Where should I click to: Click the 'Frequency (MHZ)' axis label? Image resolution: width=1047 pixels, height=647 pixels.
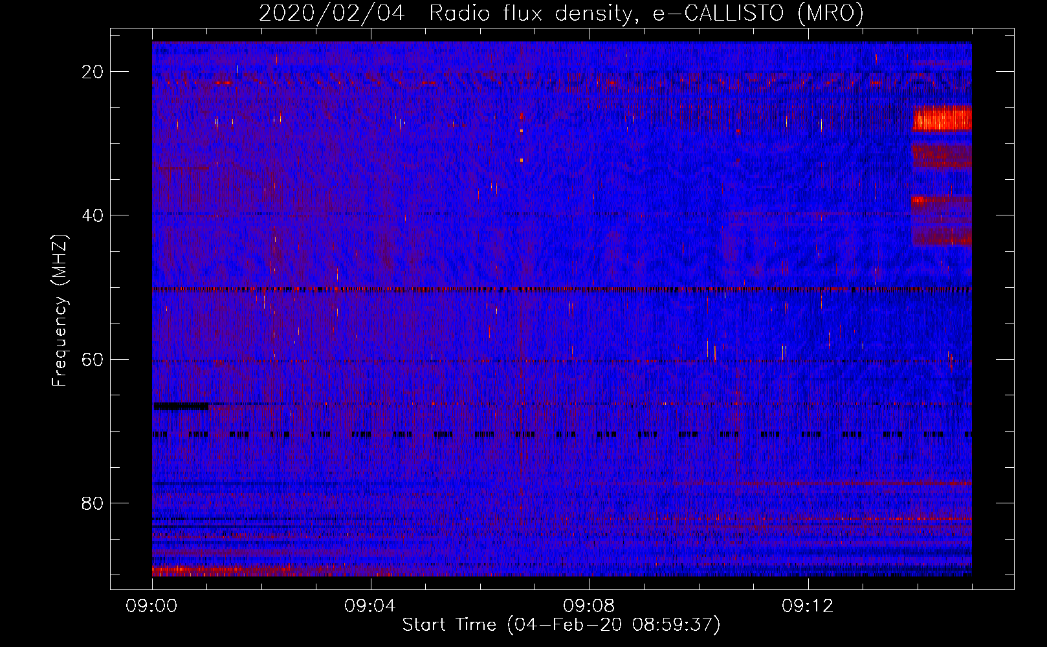pyautogui.click(x=59, y=310)
